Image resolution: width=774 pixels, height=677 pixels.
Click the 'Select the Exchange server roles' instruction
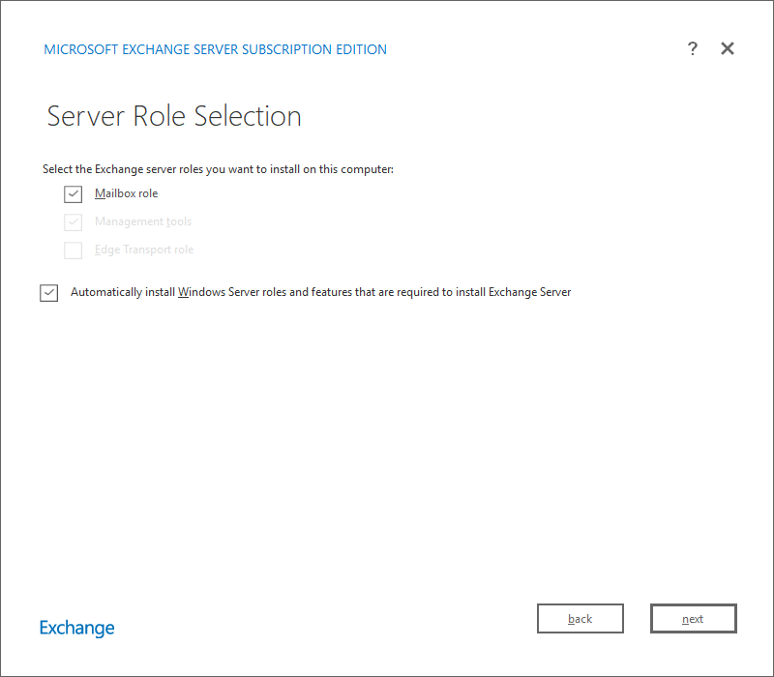point(218,169)
